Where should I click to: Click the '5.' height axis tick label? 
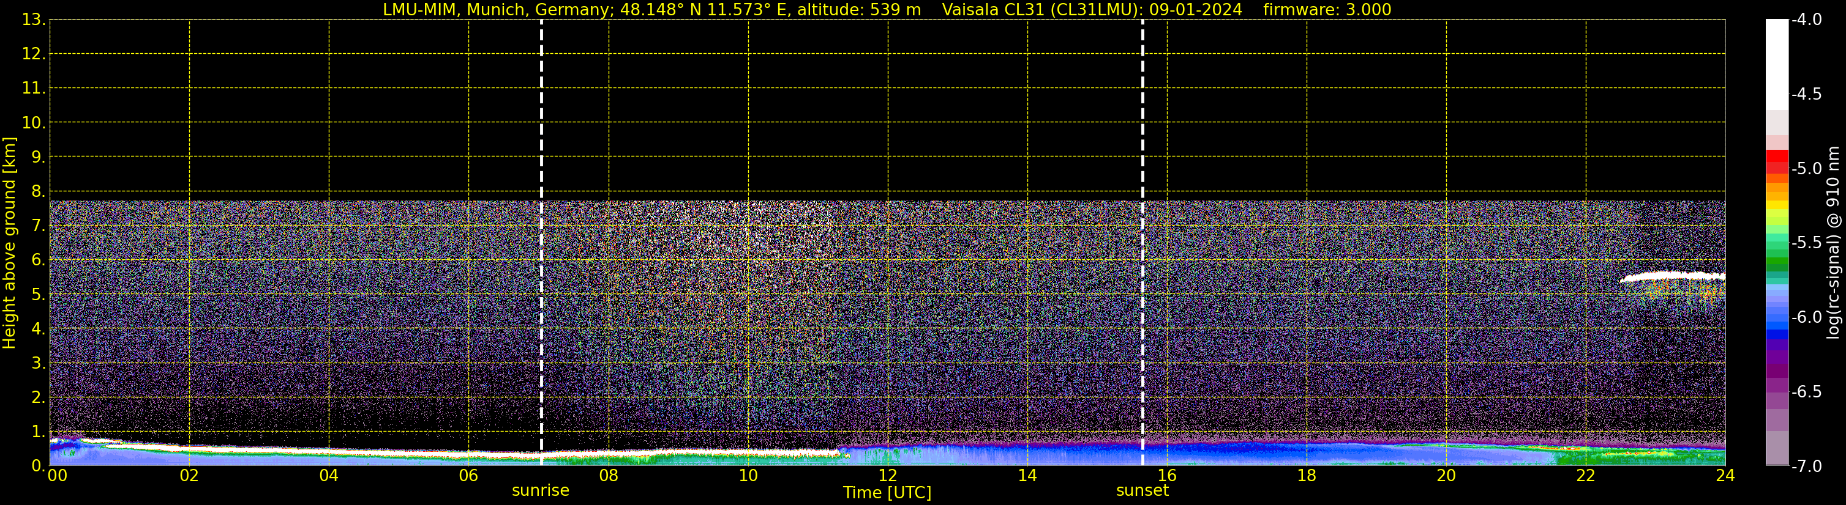tap(38, 295)
